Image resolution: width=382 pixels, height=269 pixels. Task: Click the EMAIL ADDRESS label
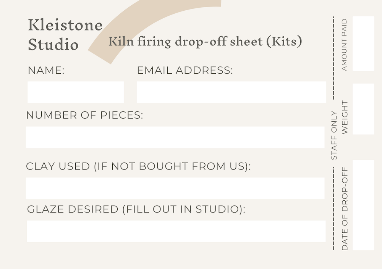[x=185, y=70]
